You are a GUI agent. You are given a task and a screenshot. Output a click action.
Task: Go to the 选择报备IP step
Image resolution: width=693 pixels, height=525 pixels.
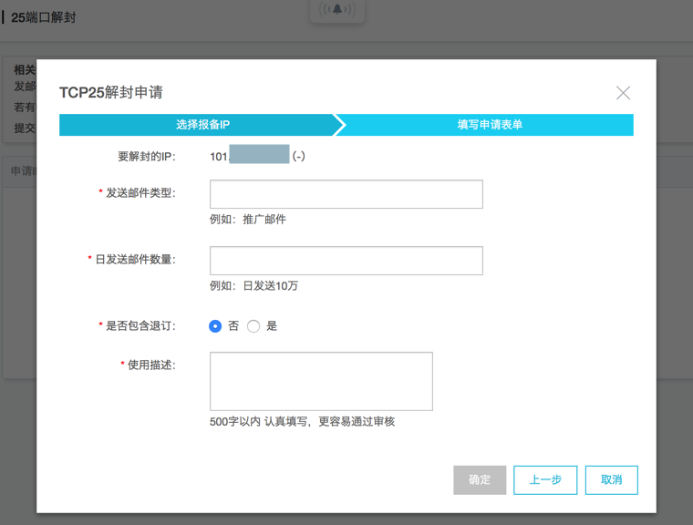(202, 125)
